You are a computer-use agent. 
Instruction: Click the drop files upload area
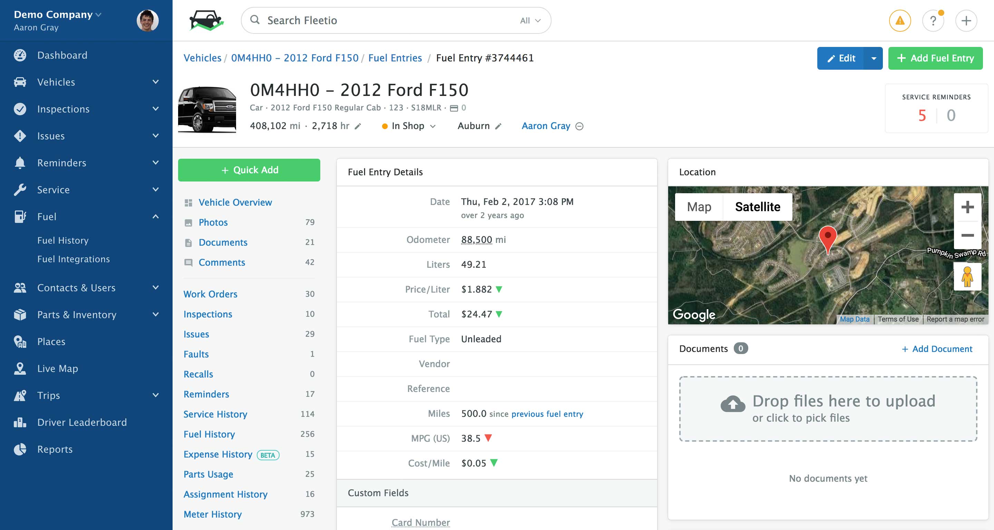coord(828,409)
